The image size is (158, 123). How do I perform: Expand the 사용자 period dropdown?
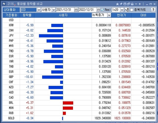coord(54,10)
